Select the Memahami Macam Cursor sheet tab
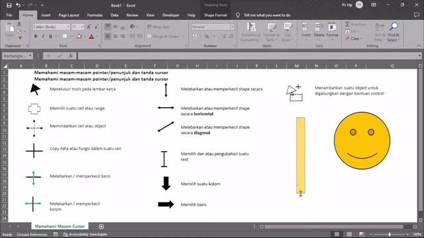 60,226
